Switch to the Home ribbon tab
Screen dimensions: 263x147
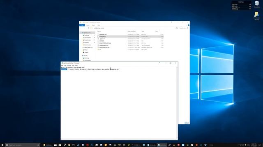88,25
